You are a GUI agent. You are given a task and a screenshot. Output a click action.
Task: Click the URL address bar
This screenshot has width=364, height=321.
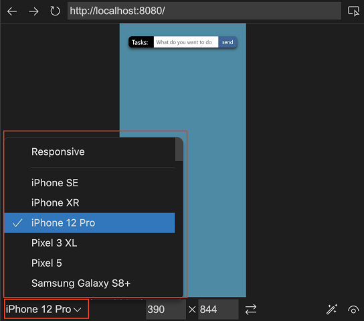coord(204,11)
